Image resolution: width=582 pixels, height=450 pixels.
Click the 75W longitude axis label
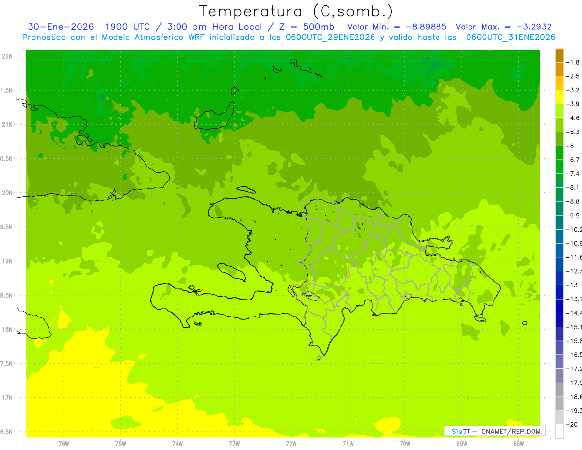tap(120, 444)
